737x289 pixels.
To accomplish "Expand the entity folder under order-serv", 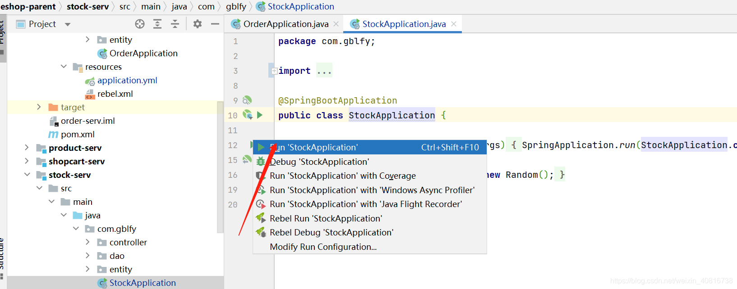I will (88, 40).
